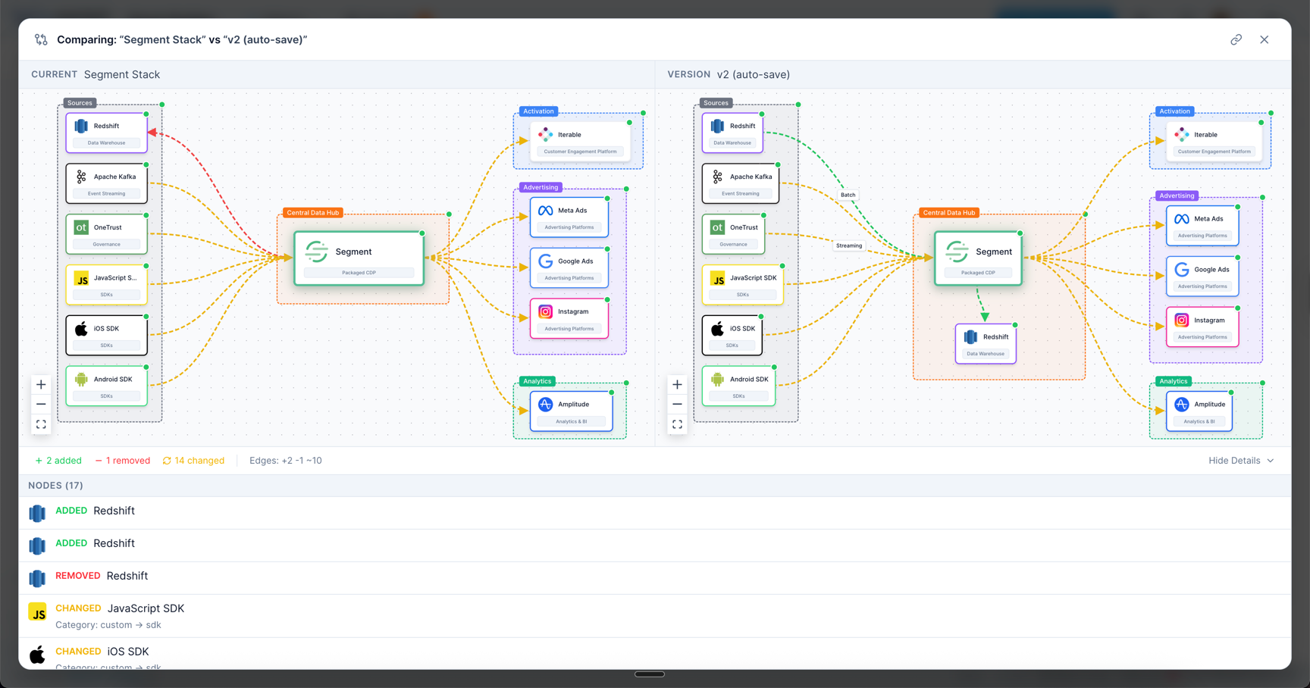The height and width of the screenshot is (688, 1310).
Task: Click the "Sources" group label in Current pane
Action: coord(80,103)
